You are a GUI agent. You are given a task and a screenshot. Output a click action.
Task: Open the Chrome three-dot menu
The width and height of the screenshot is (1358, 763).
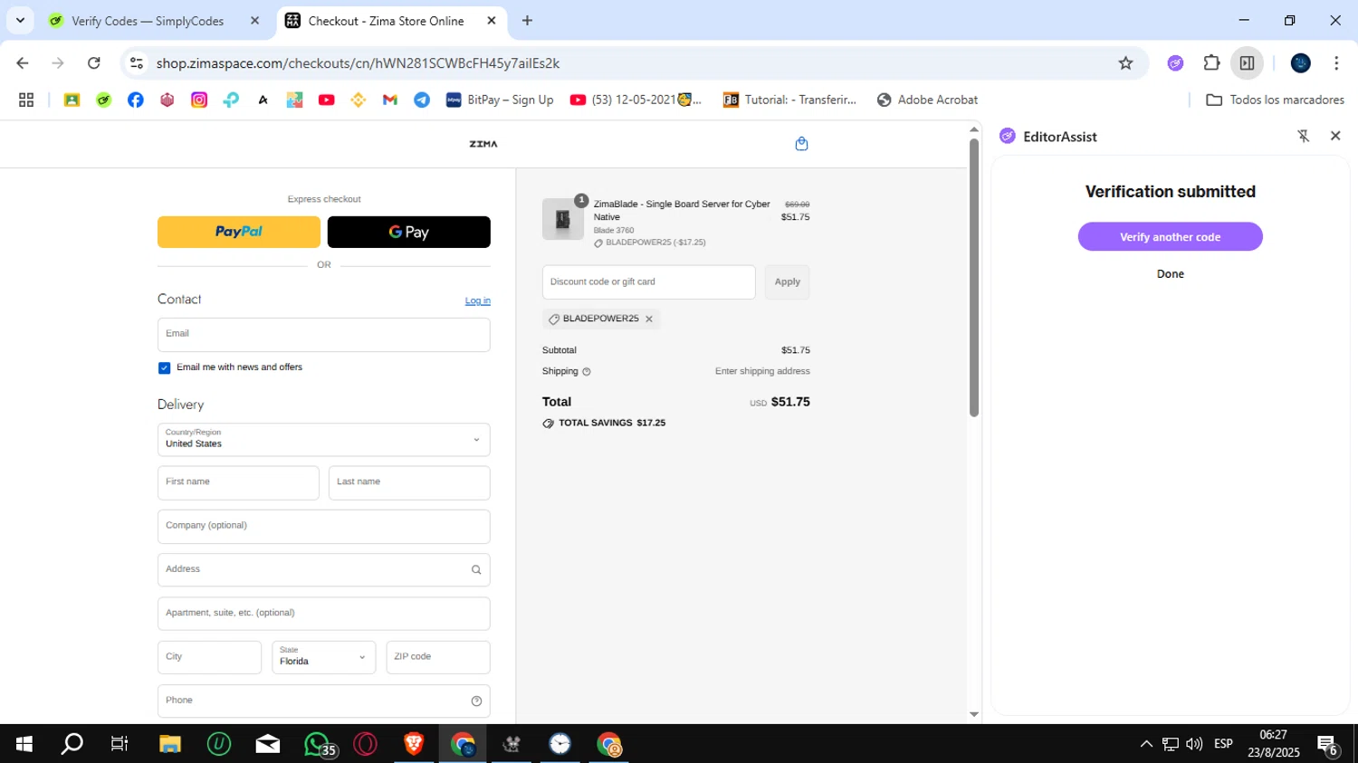coord(1336,63)
